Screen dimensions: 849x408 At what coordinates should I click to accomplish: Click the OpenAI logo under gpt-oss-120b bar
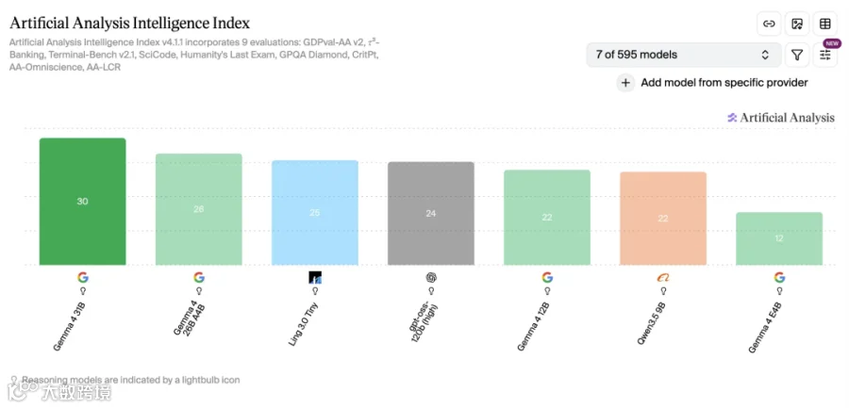click(431, 278)
